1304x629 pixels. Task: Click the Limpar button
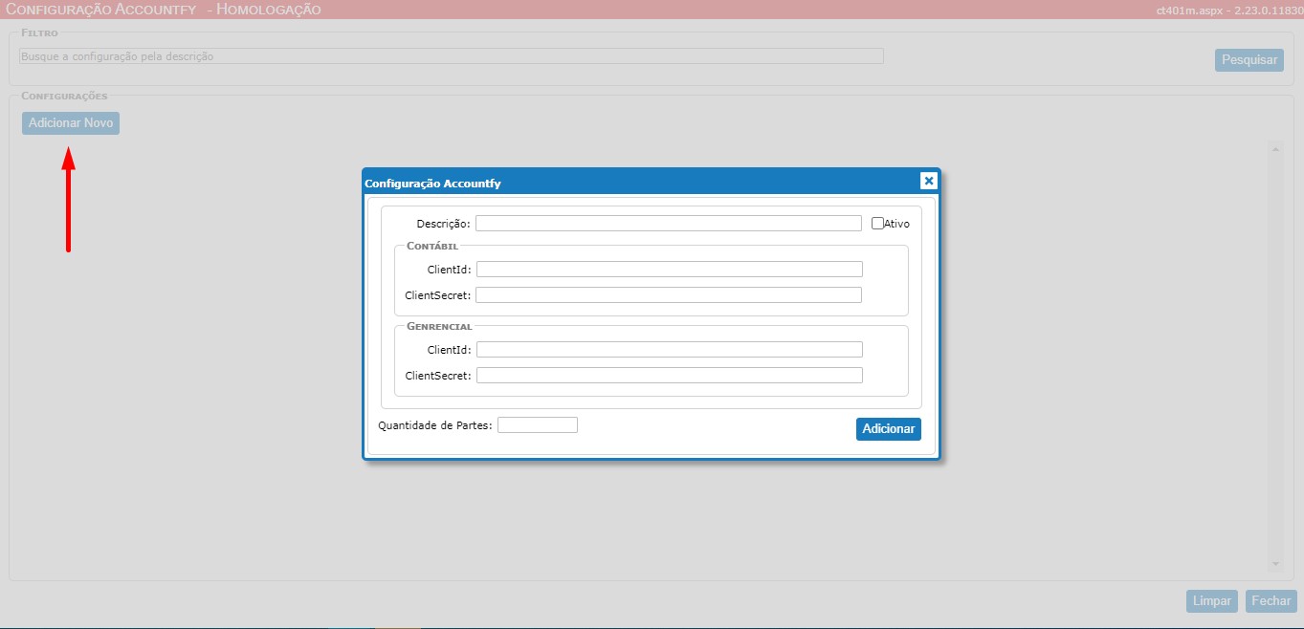click(1212, 601)
